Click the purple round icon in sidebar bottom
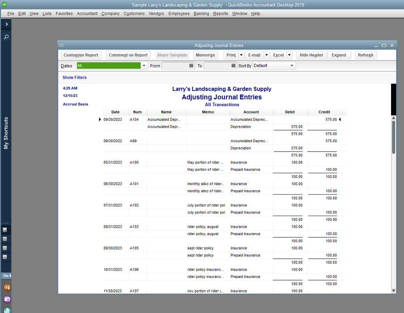The height and width of the screenshot is (313, 404). point(6,299)
